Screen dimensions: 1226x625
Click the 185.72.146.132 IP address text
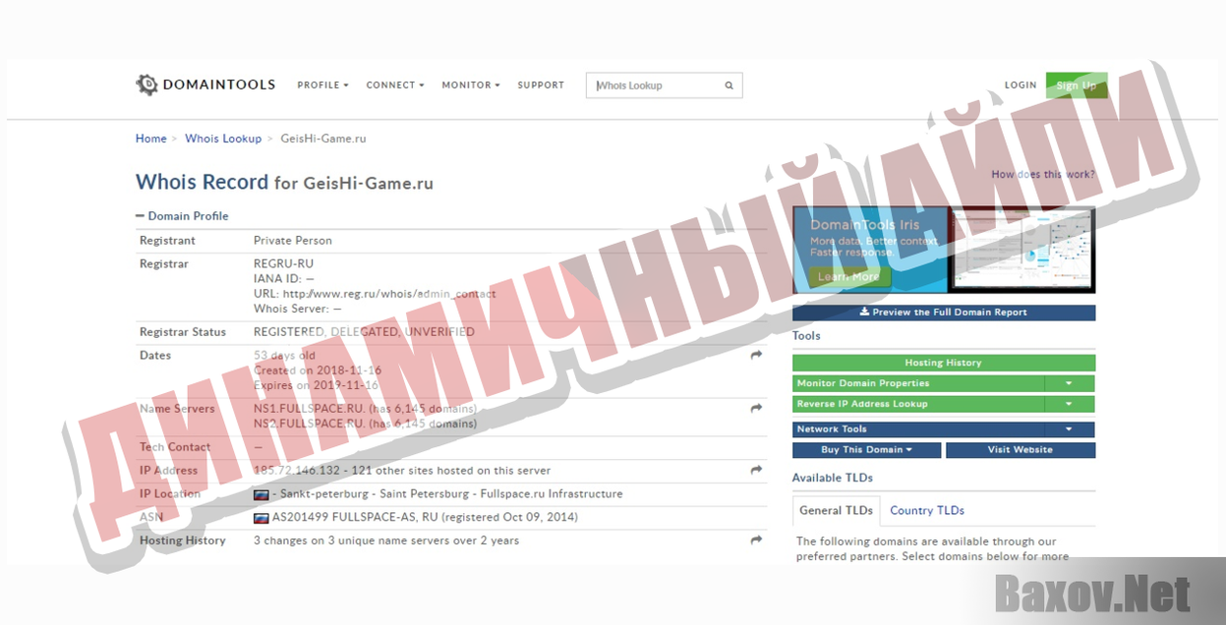pos(297,471)
